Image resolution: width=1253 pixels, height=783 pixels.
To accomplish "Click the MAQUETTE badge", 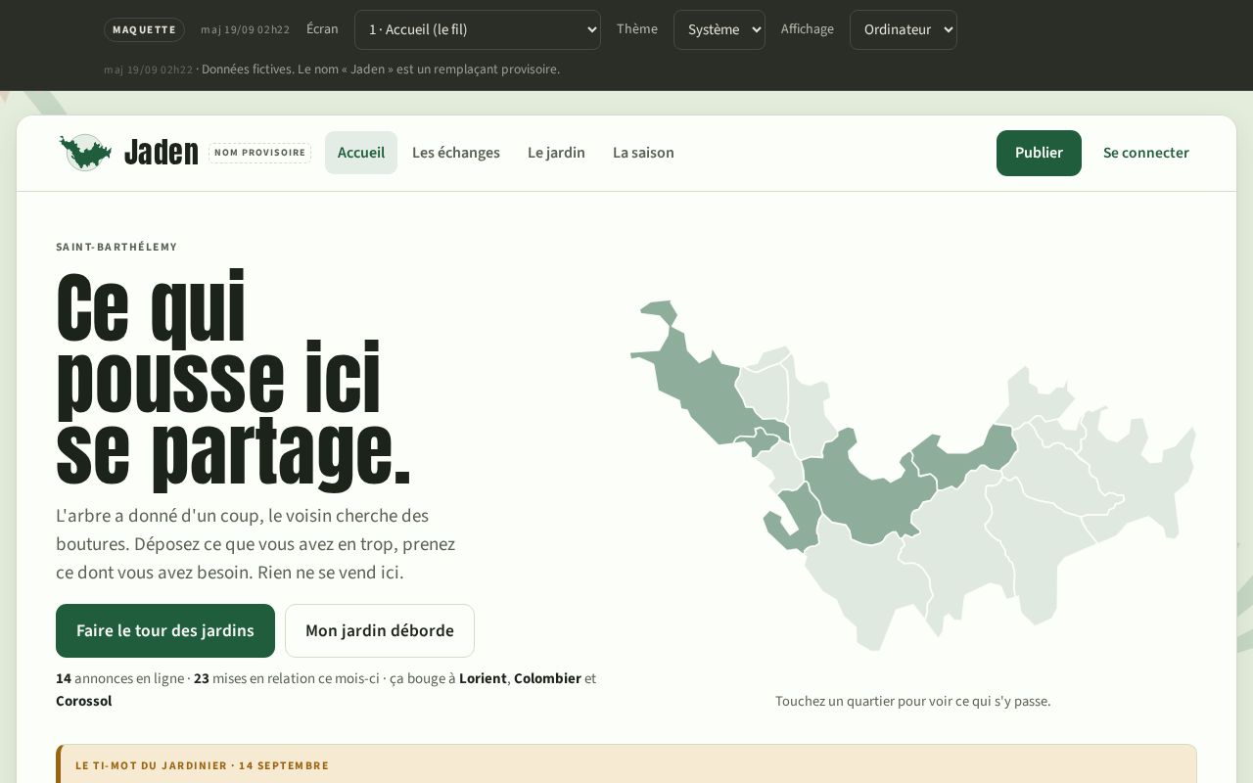I will pyautogui.click(x=144, y=29).
